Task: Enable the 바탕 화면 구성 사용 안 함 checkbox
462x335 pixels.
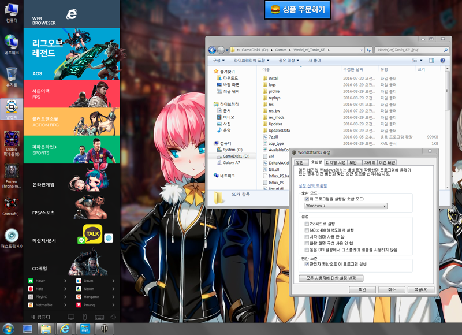Action: pyautogui.click(x=307, y=243)
